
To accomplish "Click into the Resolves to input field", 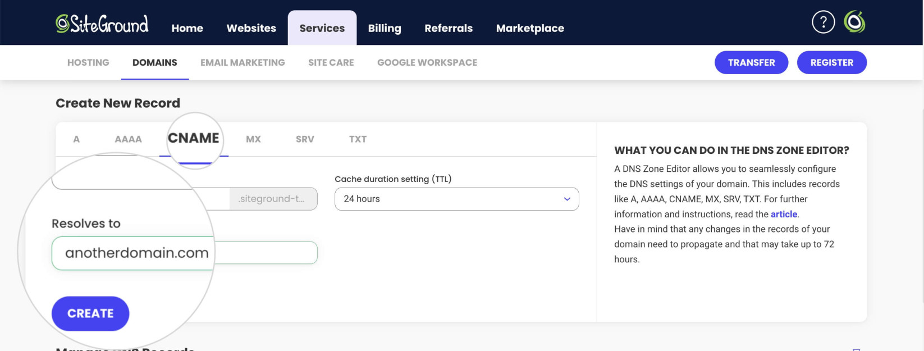I will [185, 253].
